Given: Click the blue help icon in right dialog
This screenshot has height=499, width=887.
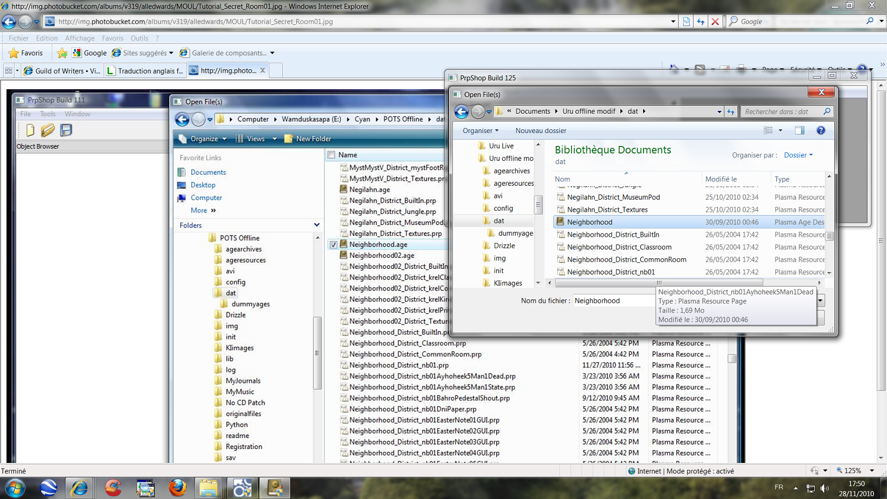Looking at the screenshot, I should [820, 131].
